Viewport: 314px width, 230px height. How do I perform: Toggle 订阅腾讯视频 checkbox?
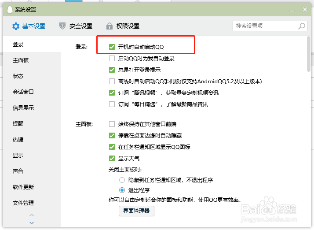coord(112,93)
